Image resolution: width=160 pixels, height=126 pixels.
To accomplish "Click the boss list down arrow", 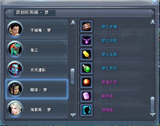I will pyautogui.click(x=73, y=115).
